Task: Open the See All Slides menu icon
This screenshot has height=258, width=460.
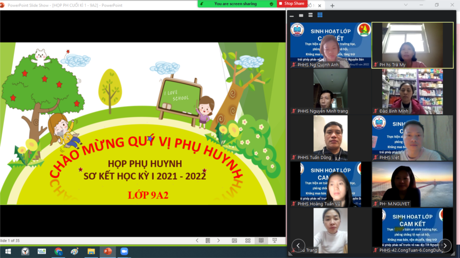Action: [x=208, y=241]
